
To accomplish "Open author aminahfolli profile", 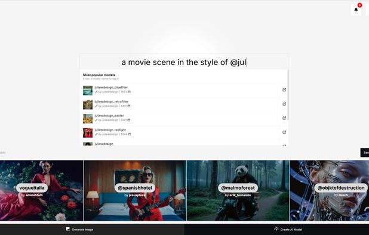I will pos(34,195).
